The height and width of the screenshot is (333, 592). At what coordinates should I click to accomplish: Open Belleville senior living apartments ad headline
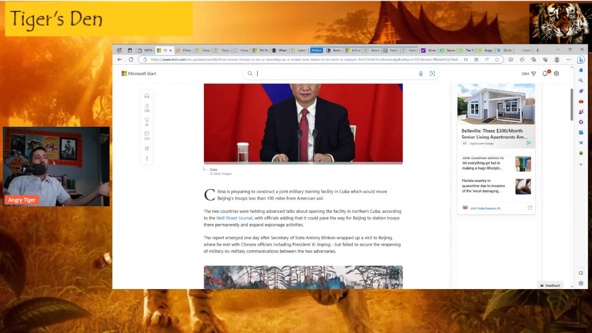494,134
